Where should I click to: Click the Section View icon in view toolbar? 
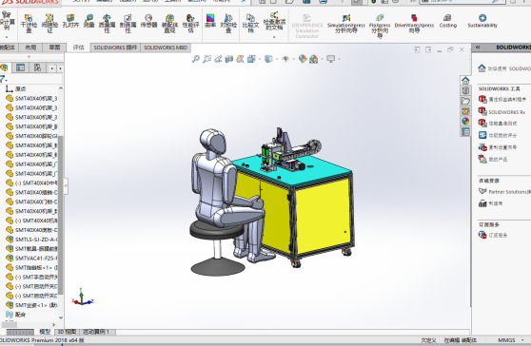click(x=229, y=59)
